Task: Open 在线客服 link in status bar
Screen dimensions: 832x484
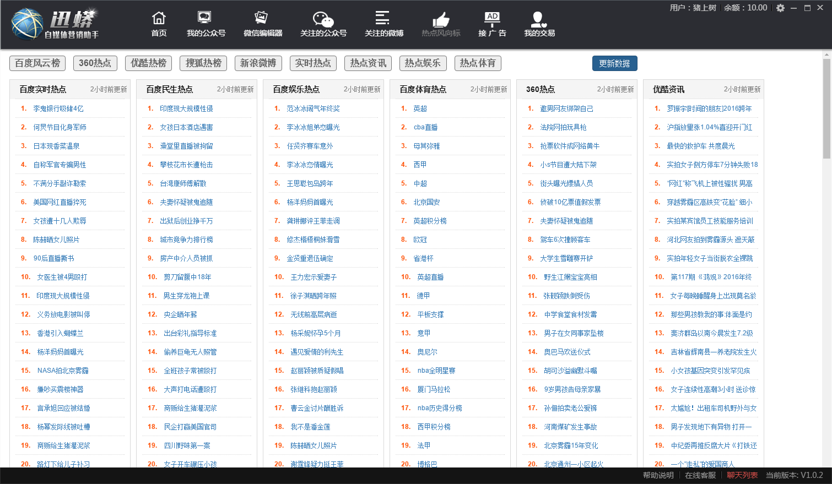Action: (x=700, y=475)
